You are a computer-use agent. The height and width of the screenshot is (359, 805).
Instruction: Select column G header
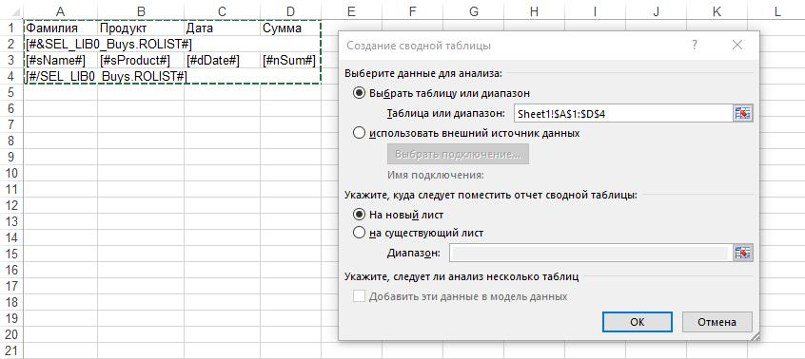pos(473,10)
